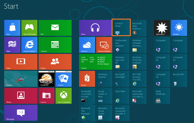
Task: Open Microsoft Test Manager tile
Action: [87, 113]
